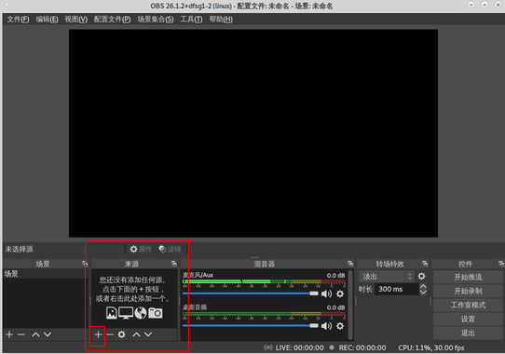Open the 场景集合(S) menu
Viewport: 505px width, 354px height.
click(x=156, y=20)
